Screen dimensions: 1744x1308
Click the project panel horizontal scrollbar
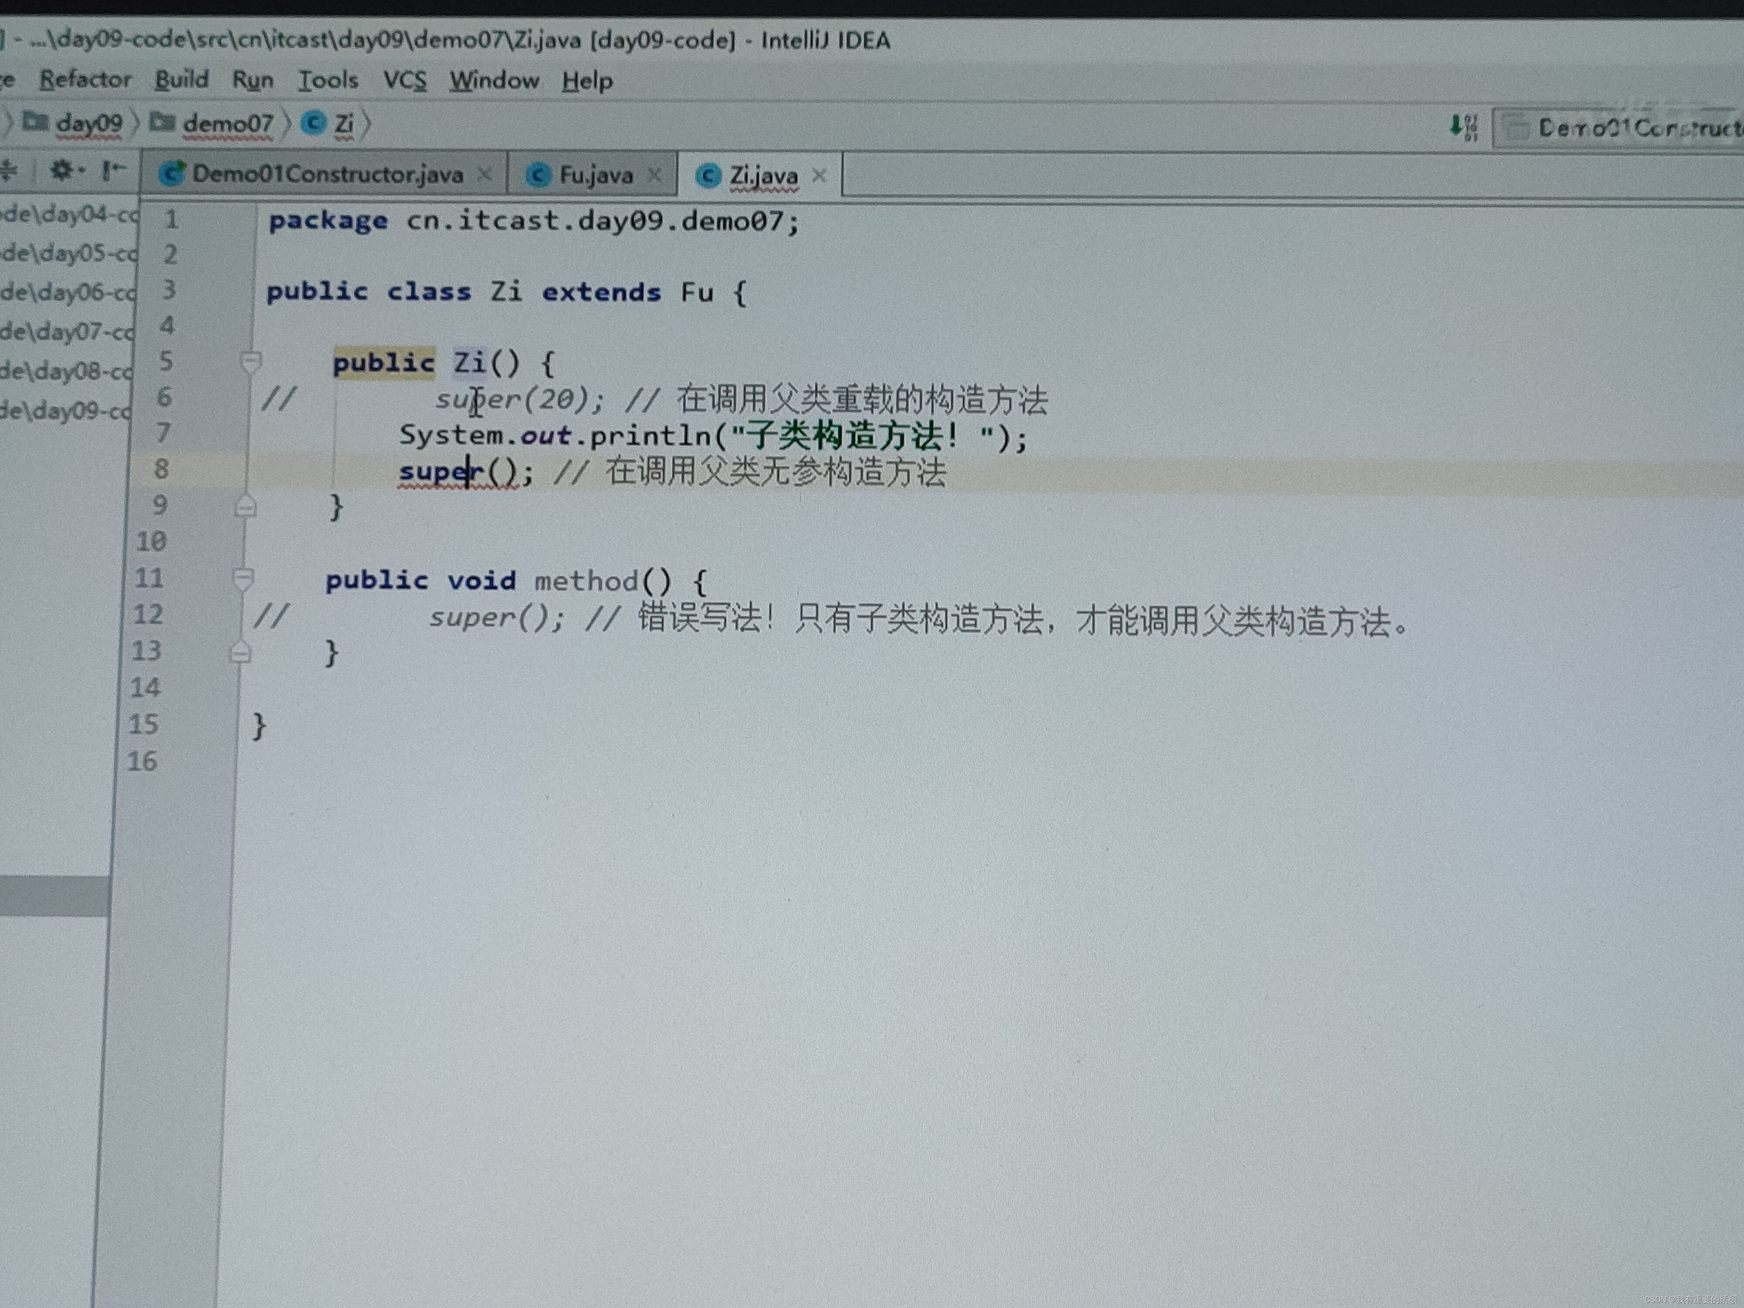tap(54, 896)
